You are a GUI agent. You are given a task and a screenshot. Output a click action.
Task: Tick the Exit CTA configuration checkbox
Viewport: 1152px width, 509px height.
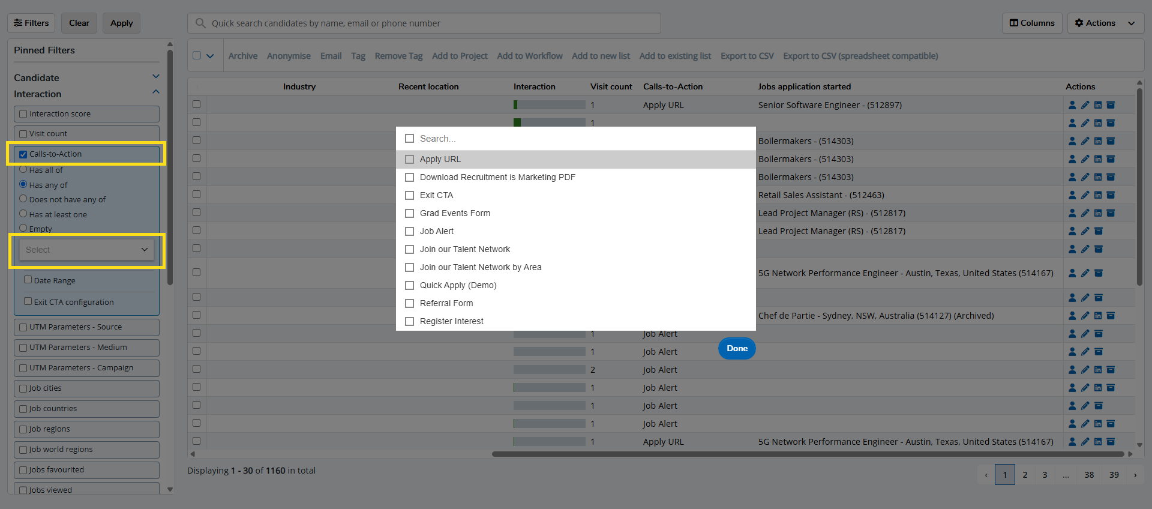pos(28,301)
